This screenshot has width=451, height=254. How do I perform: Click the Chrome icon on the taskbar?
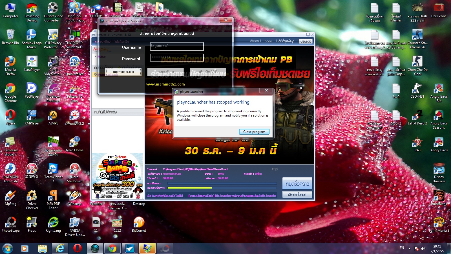coord(112,248)
